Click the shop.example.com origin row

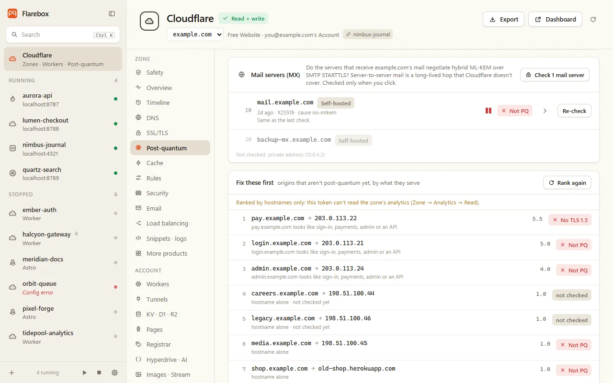[414, 372]
